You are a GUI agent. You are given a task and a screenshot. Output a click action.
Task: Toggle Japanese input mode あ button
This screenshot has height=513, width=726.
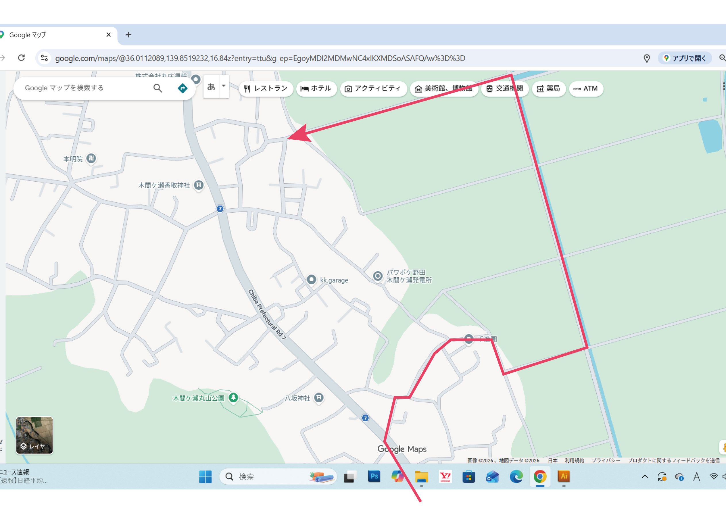coord(211,87)
